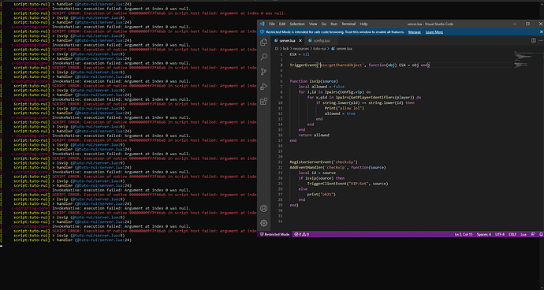Open the Go menu
544x290 pixels.
[x=324, y=24]
